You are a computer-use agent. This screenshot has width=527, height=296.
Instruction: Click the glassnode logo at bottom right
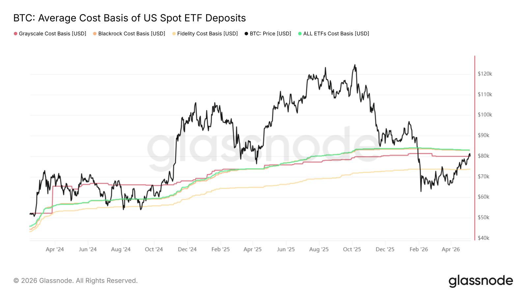coord(481,281)
